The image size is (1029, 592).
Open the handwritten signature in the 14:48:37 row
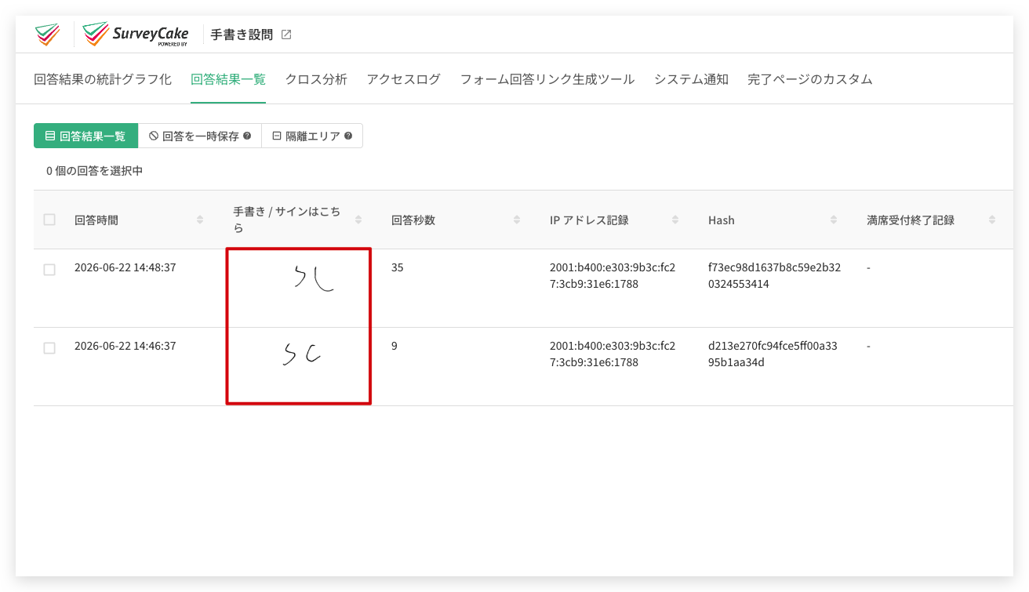(314, 278)
